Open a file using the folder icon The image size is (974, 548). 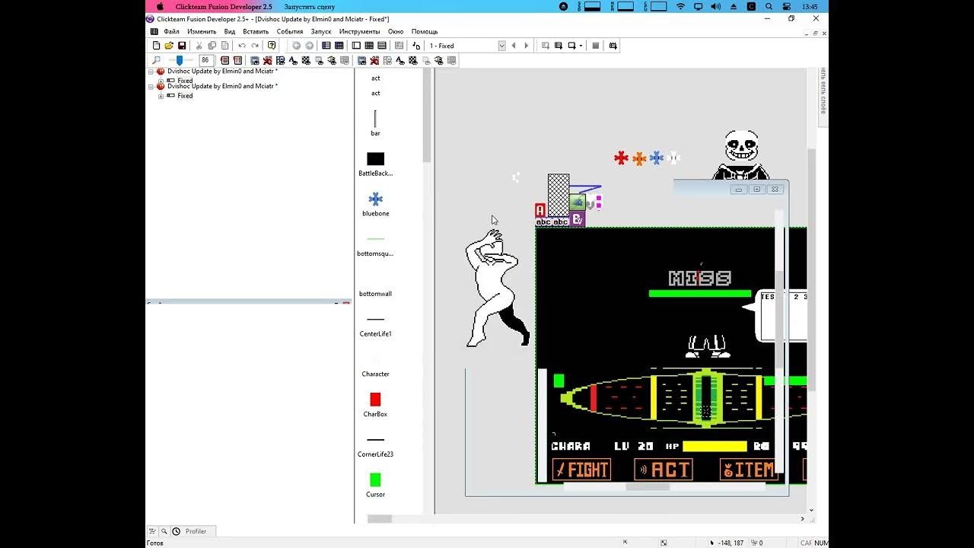tap(169, 46)
